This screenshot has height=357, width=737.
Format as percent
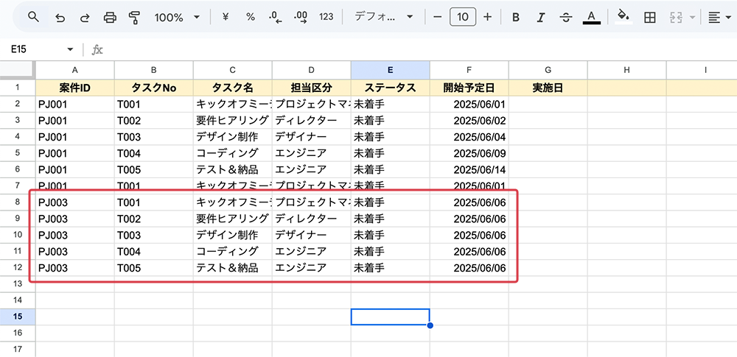pos(250,17)
